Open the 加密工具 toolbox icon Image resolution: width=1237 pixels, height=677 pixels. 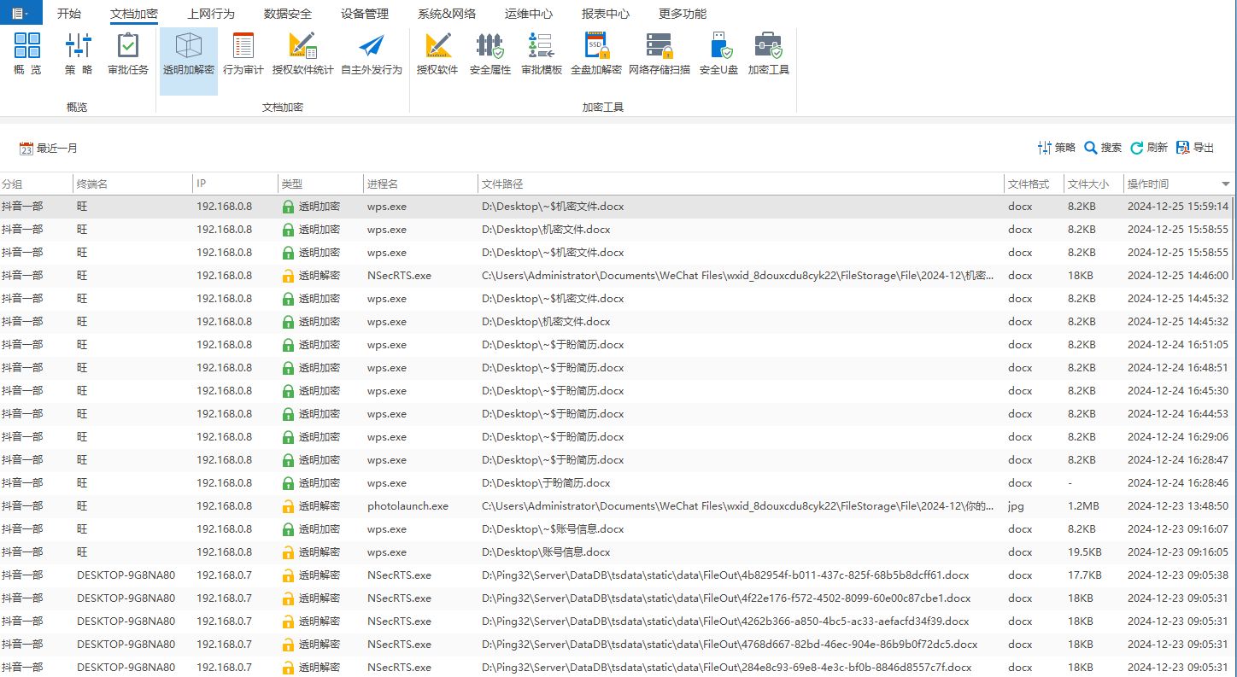pyautogui.click(x=768, y=54)
